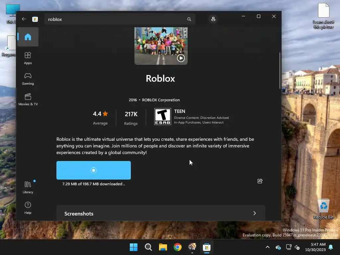This screenshot has height=255, width=340.
Task: Open the Roblox trailer thumbnail image
Action: (x=161, y=46)
